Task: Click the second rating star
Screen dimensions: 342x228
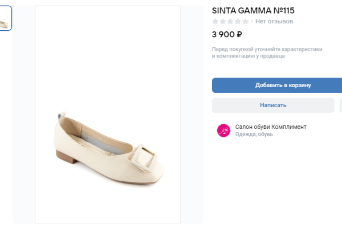Action: (223, 22)
